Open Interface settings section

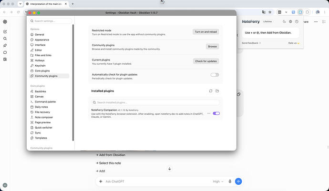40,45
